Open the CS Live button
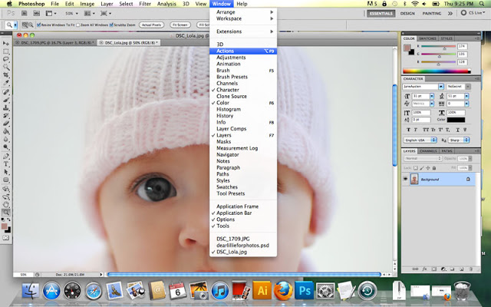This screenshot has height=307, width=491. click(x=473, y=13)
